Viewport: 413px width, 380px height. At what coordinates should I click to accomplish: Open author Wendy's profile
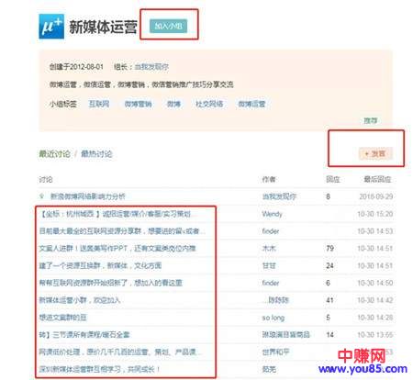click(x=272, y=214)
